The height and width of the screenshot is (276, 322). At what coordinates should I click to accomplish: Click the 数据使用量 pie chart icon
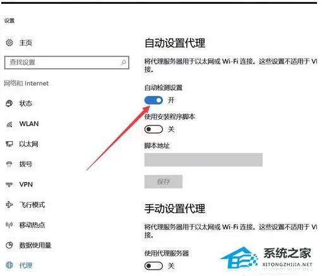(9, 245)
